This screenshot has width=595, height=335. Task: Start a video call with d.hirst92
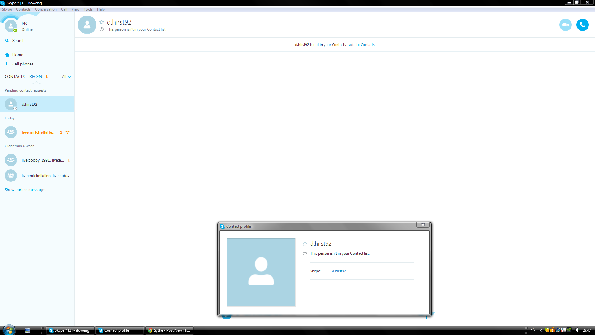(x=565, y=25)
